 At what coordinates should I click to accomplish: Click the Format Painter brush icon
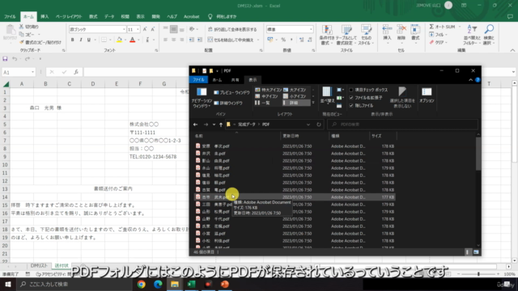tap(22, 42)
